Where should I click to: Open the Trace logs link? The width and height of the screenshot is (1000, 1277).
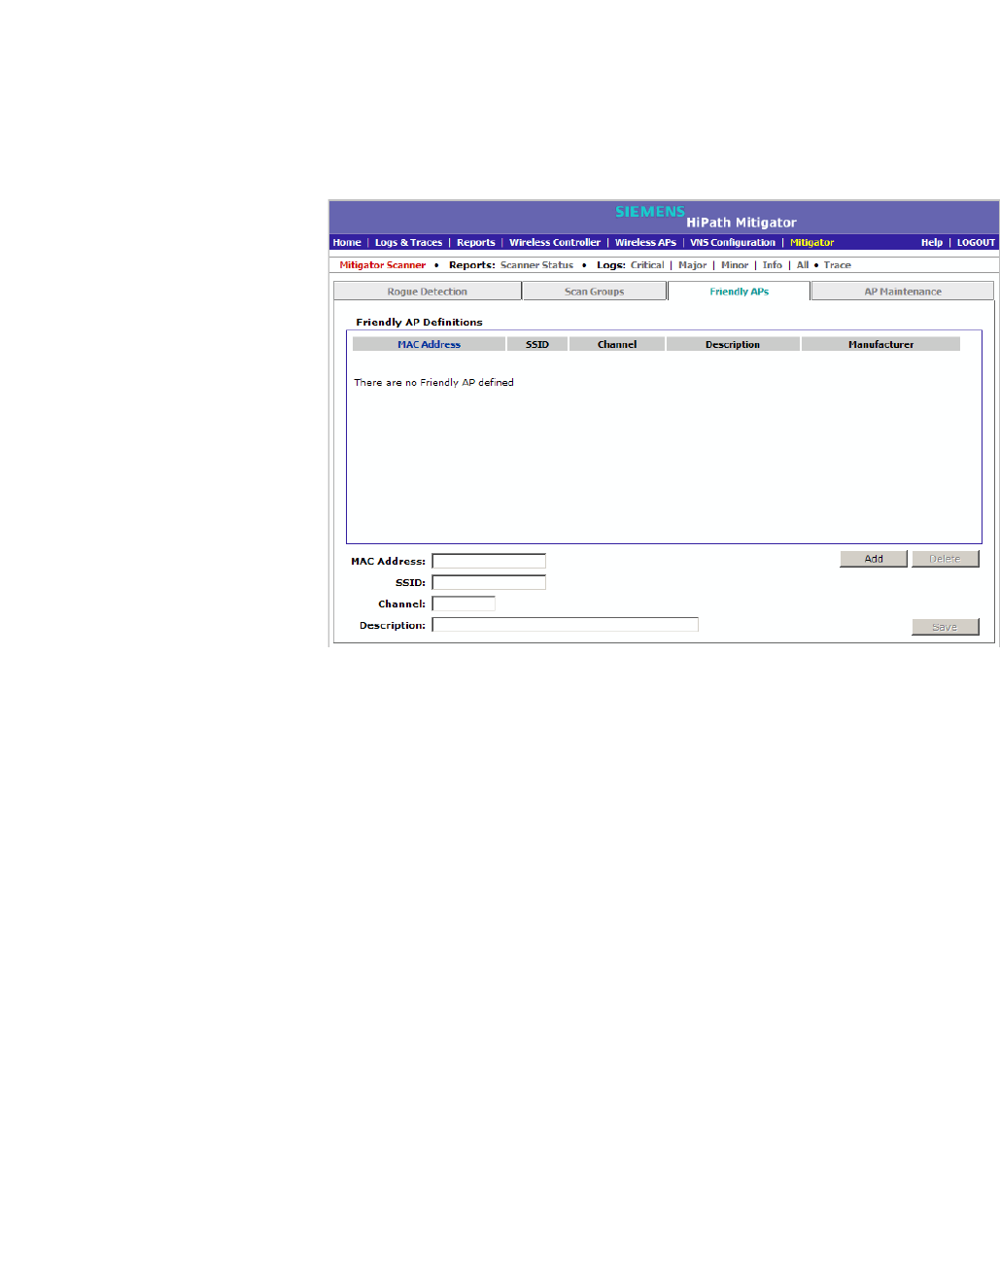coord(838,265)
